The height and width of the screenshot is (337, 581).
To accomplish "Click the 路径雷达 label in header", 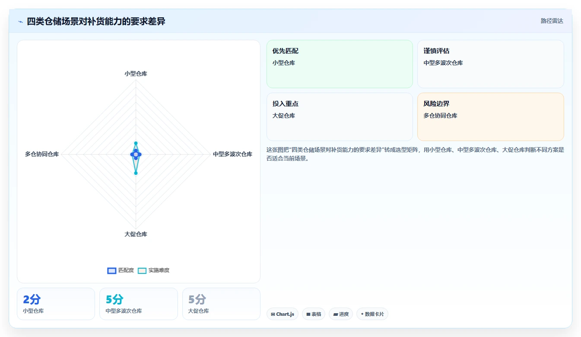I will pyautogui.click(x=552, y=21).
